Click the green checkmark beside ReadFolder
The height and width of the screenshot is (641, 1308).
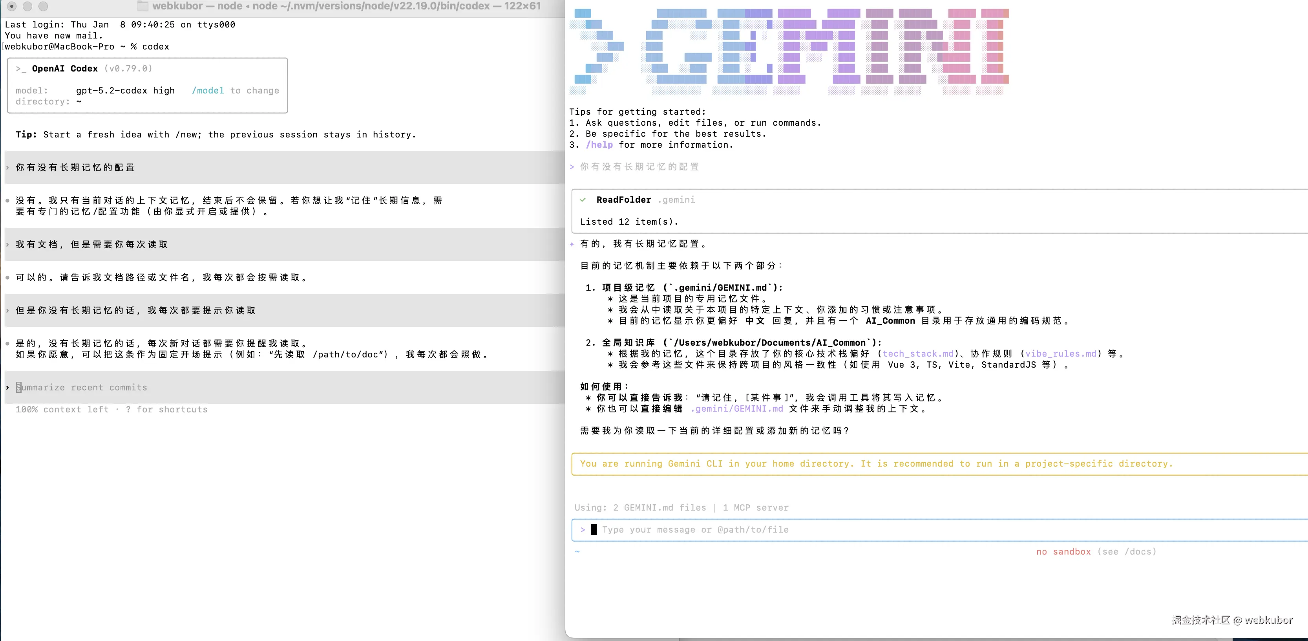(583, 200)
